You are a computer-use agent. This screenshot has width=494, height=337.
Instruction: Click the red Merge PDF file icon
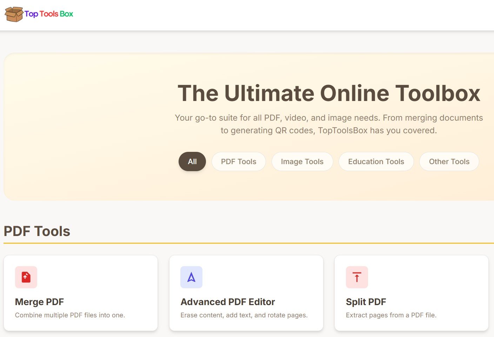[x=26, y=277]
